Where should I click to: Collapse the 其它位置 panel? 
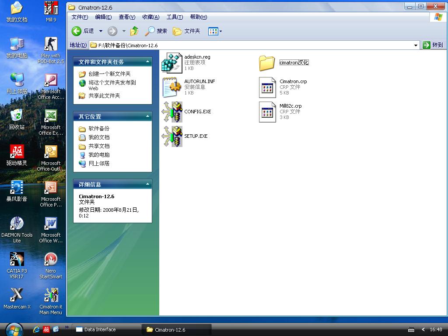[x=148, y=116]
